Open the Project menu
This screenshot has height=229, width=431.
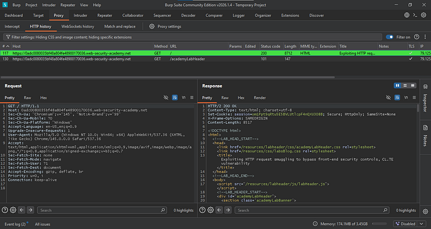pos(31,5)
